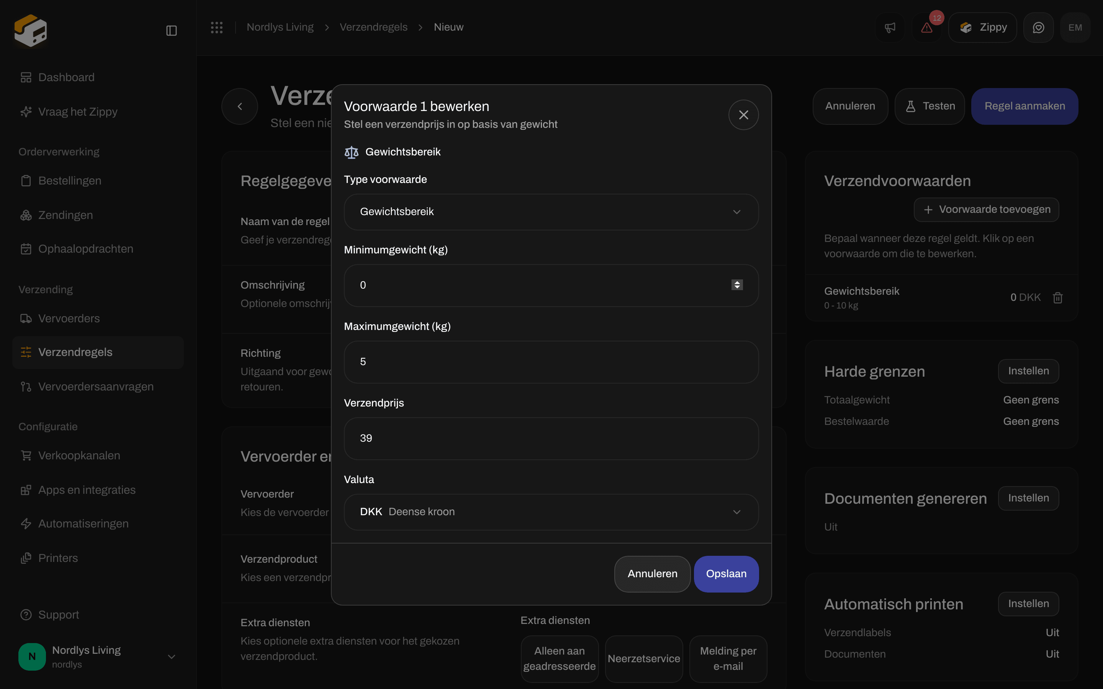
Task: Click the Zippy parcel logo in sidebar
Action: 31,30
